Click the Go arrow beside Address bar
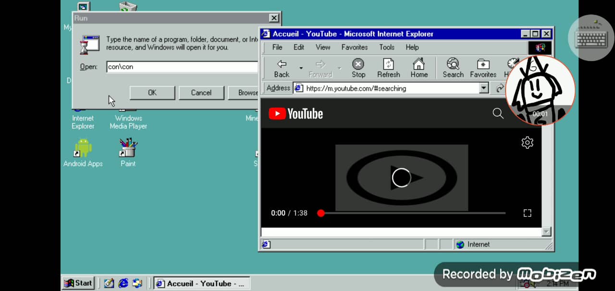This screenshot has width=615, height=291. pyautogui.click(x=500, y=88)
